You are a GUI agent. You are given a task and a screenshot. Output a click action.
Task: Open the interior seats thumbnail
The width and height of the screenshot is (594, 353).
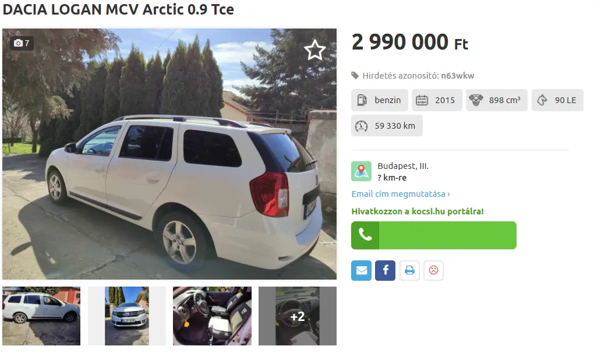tap(212, 316)
